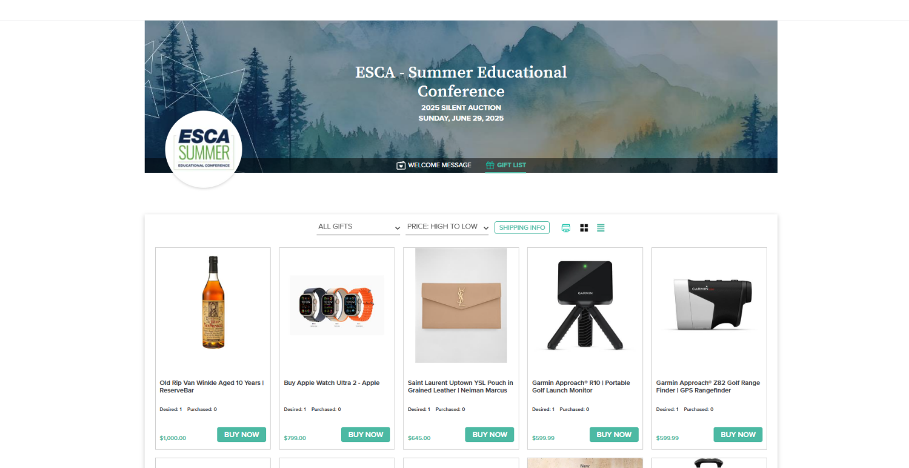This screenshot has height=468, width=909.
Task: Open the Welcome Message tab
Action: (x=434, y=165)
